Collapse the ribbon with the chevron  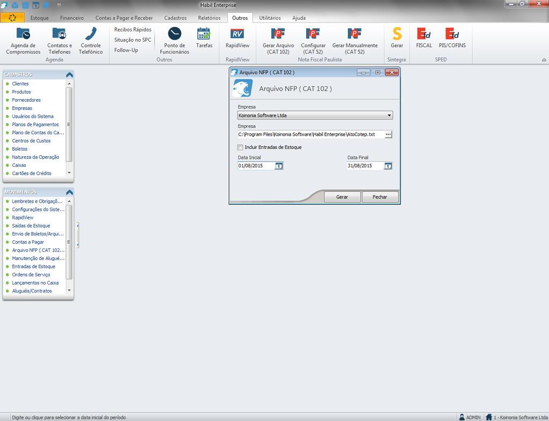[544, 60]
